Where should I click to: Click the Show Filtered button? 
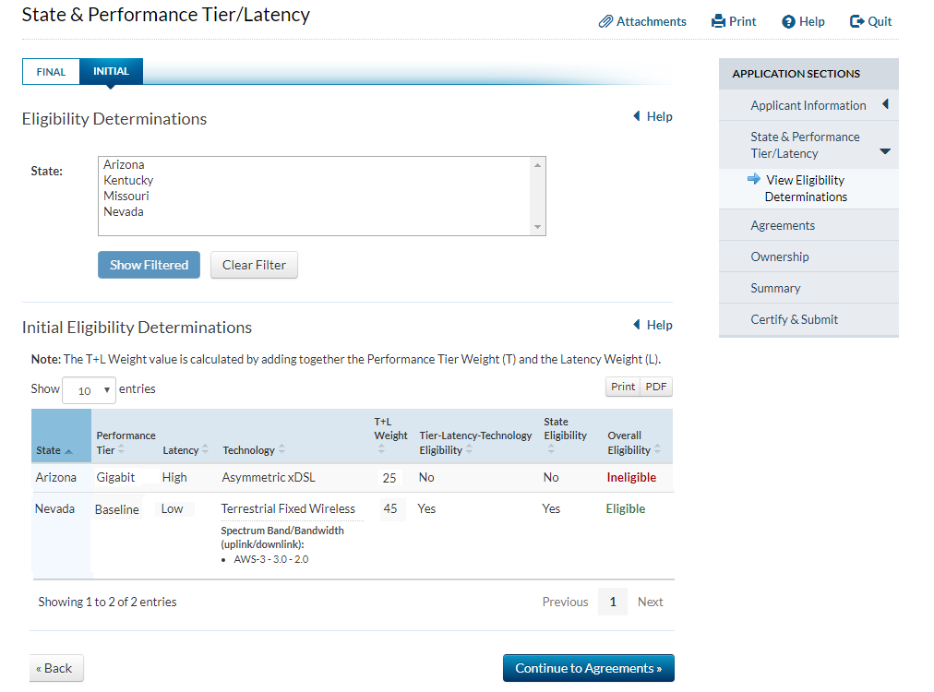pos(149,265)
